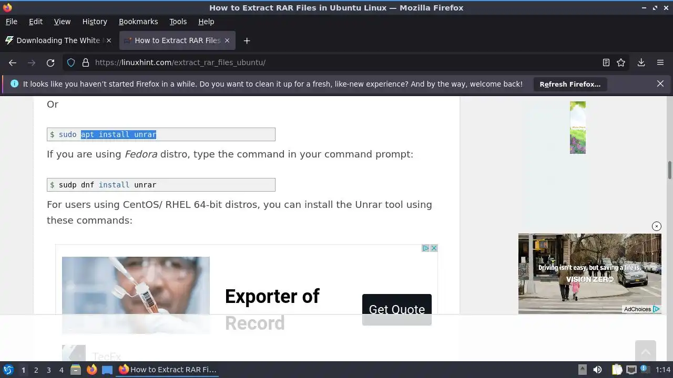673x378 pixels.
Task: Dismiss the Refresh Firefox notification bar
Action: [660, 83]
